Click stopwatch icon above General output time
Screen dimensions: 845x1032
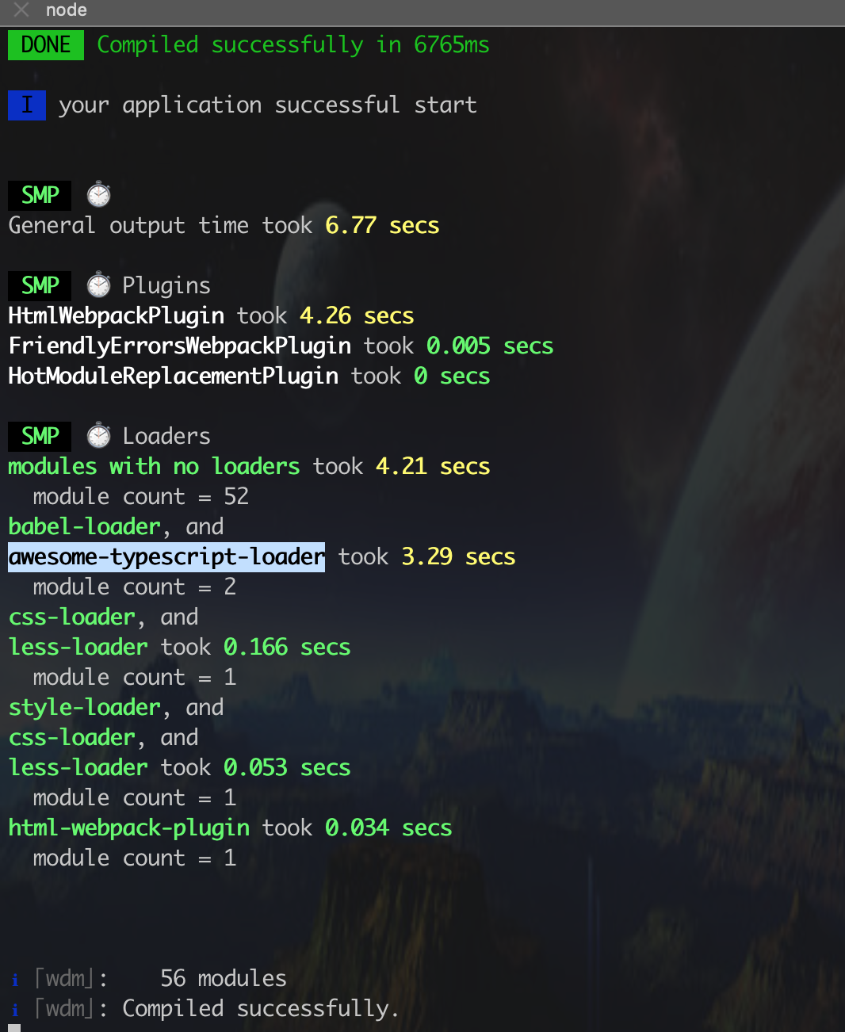pos(98,195)
